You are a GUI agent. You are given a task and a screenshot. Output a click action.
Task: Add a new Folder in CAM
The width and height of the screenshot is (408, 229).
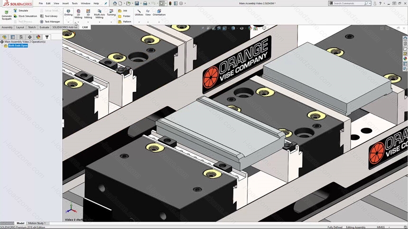[x=124, y=16]
